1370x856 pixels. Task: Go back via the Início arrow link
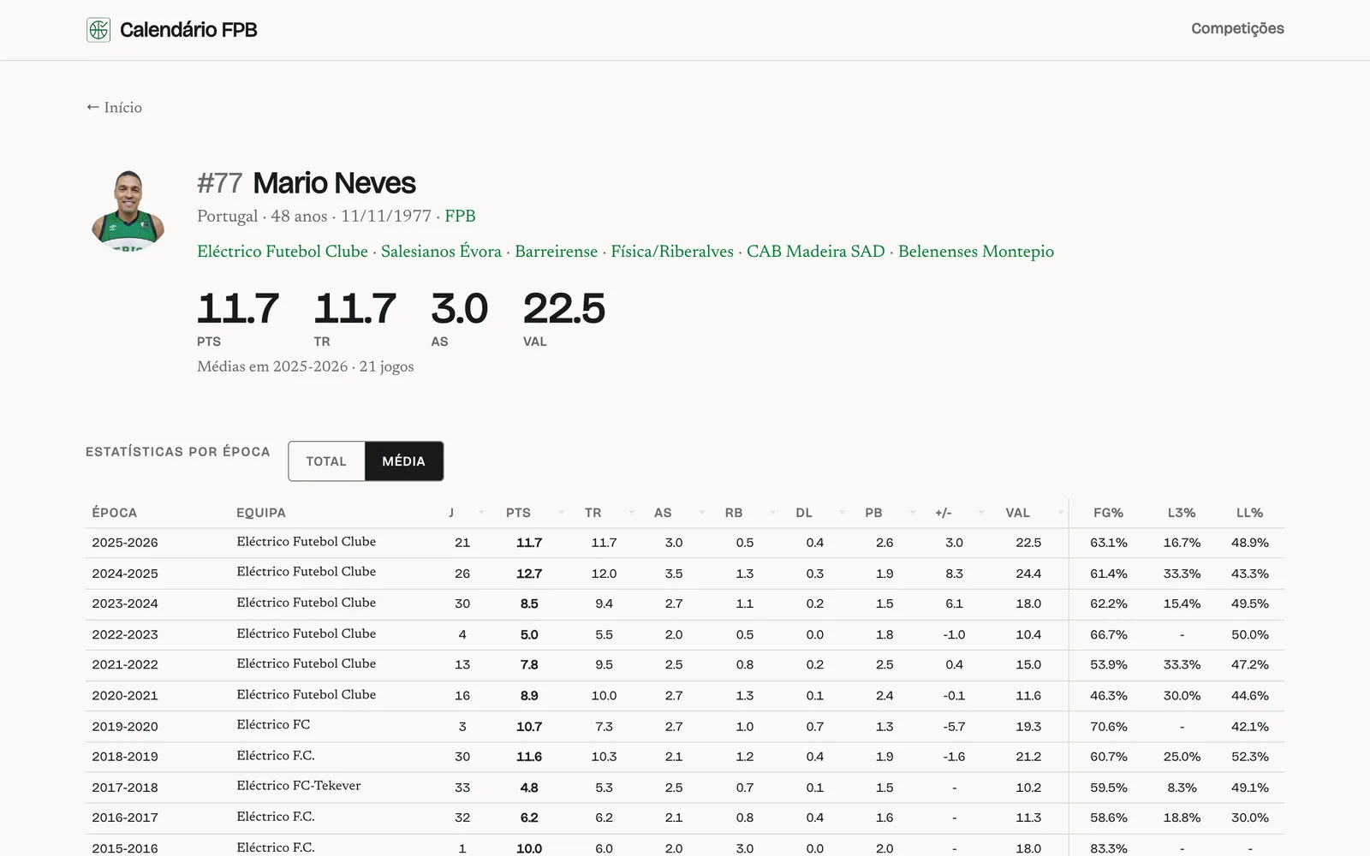point(114,107)
